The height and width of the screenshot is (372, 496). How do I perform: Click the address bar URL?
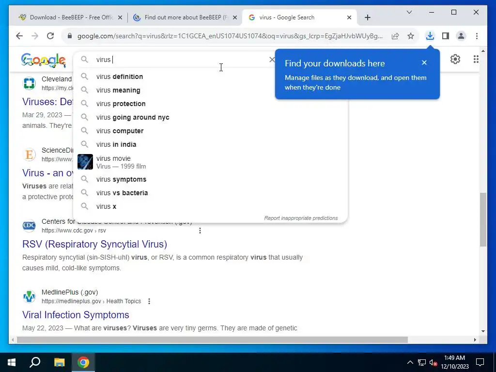click(230, 36)
